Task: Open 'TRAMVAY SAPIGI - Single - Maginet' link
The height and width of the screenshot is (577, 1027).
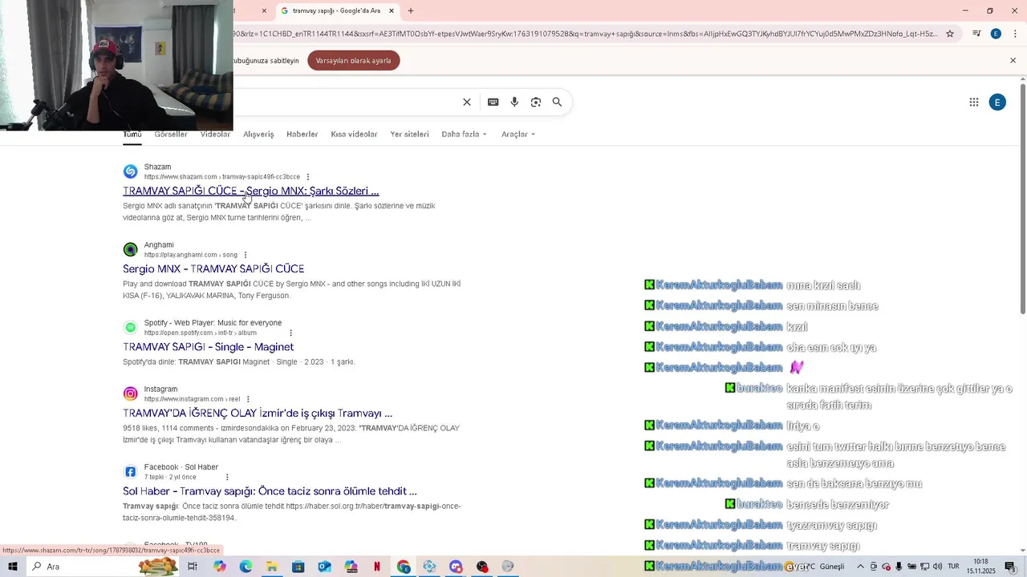Action: click(x=209, y=346)
